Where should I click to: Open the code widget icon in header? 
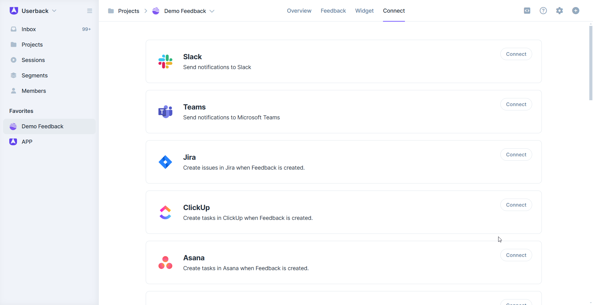527,11
